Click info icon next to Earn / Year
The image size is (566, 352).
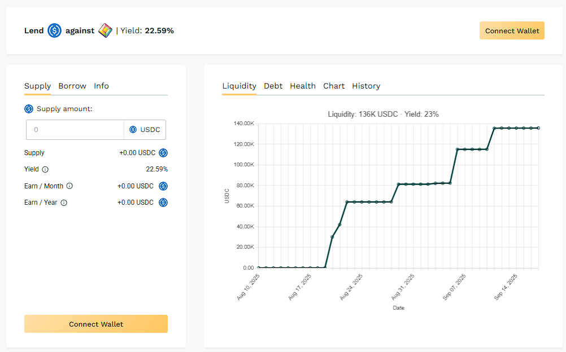coord(64,203)
